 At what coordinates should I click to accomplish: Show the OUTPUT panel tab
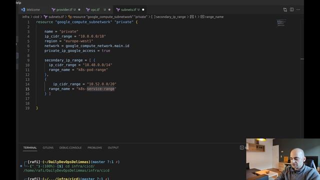tap(113, 147)
